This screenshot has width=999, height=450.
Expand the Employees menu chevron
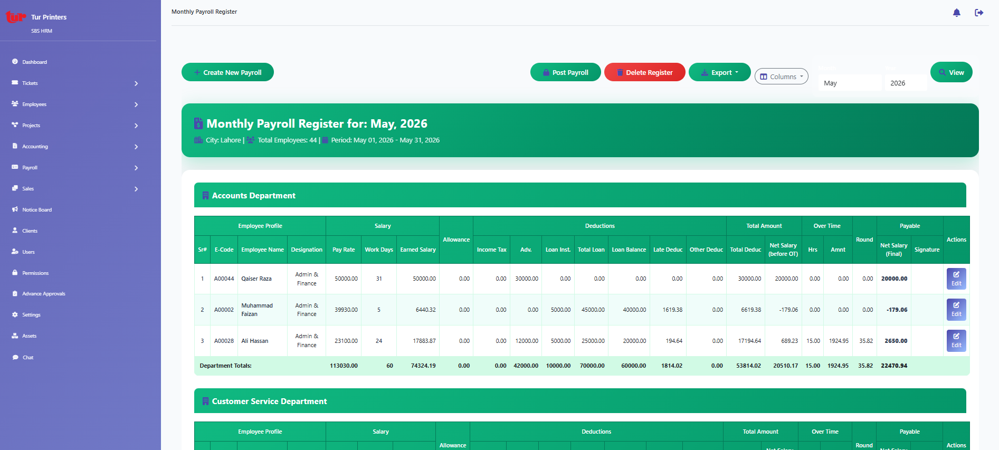click(x=136, y=104)
